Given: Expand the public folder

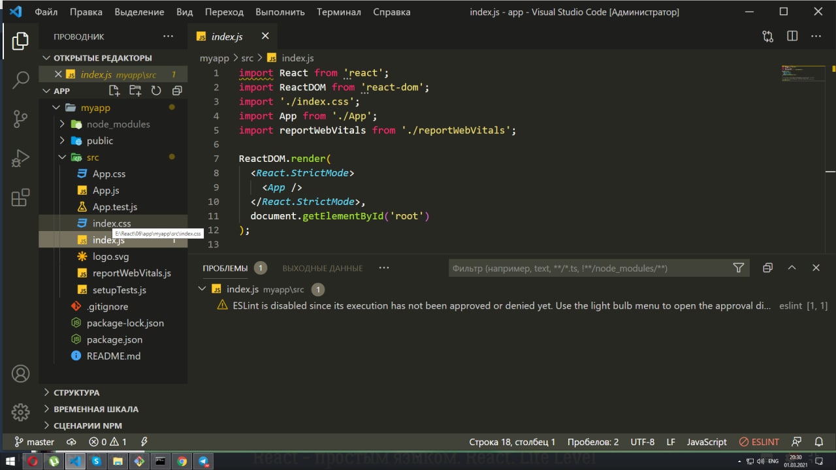Looking at the screenshot, I should tap(113, 140).
